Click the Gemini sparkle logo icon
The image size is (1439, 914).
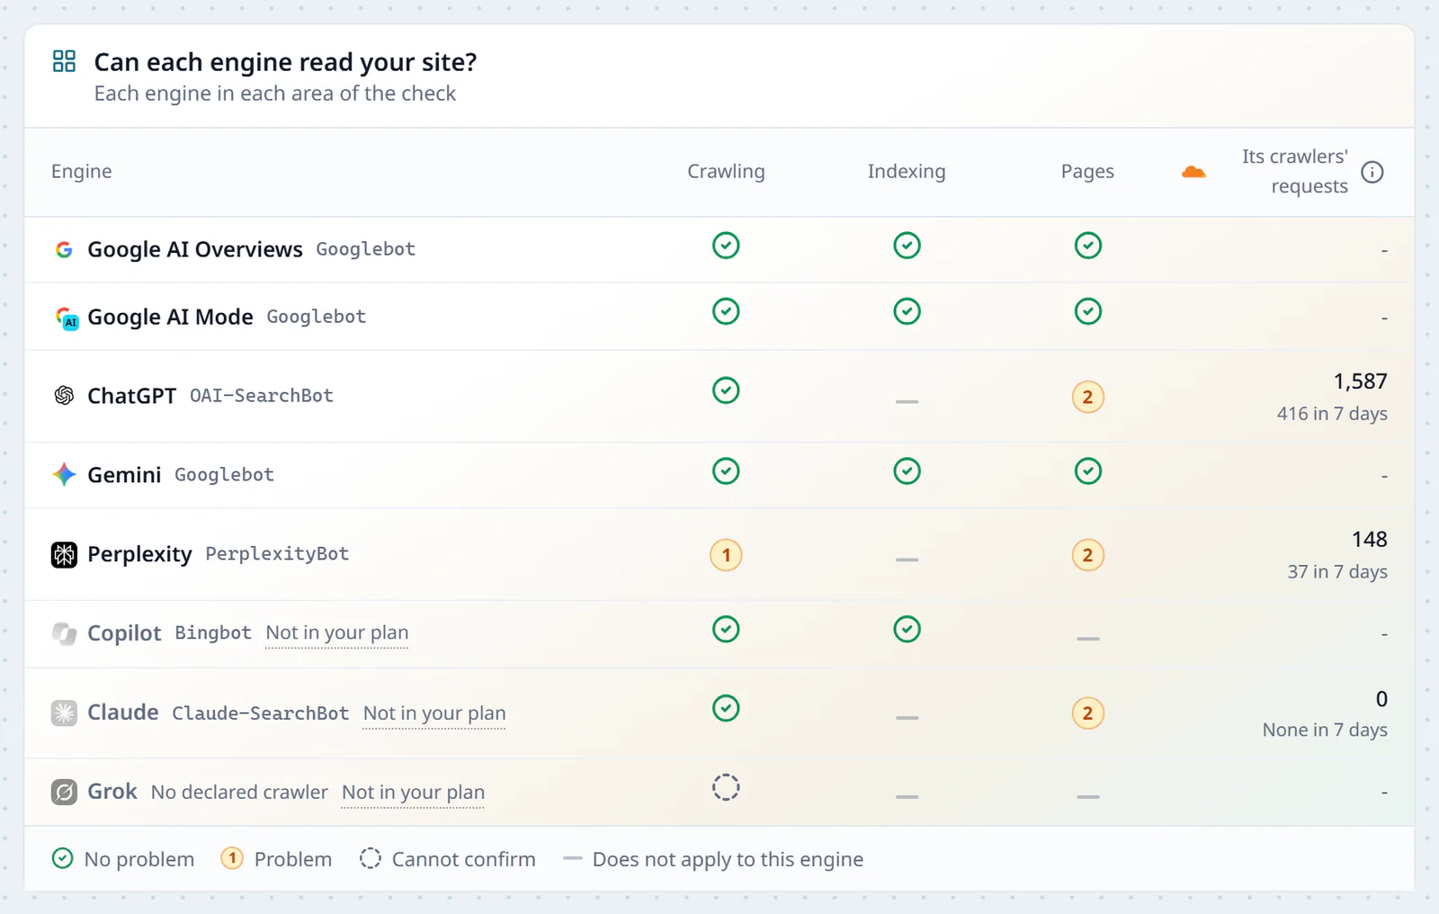click(64, 474)
